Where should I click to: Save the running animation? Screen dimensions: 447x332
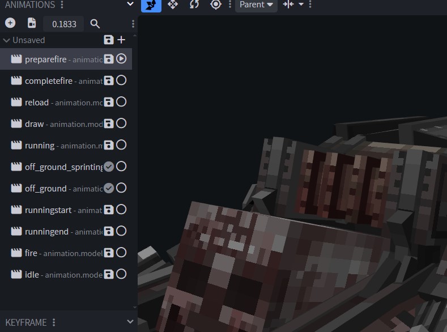[x=109, y=145]
